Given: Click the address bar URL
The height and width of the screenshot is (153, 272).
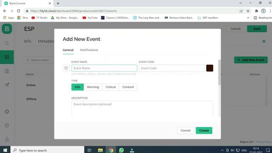Looking at the screenshot, I should (74, 11).
